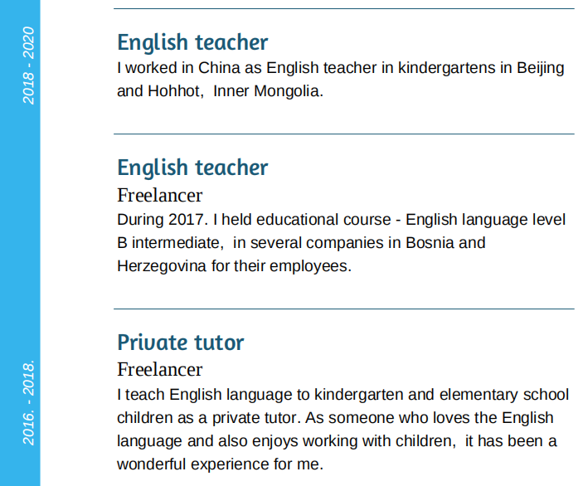Click the word Bosnia
Image resolution: width=578 pixels, height=486 pixels.
pos(431,244)
